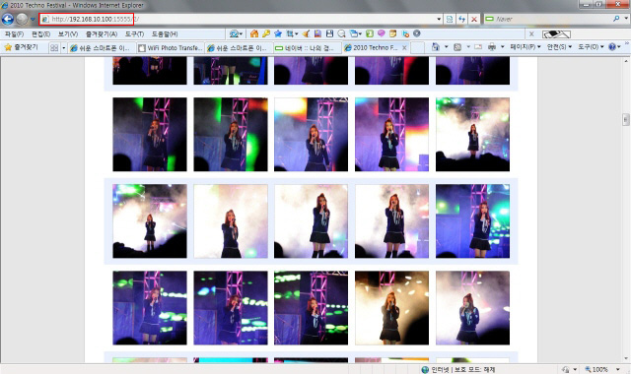Switch to the WiFi Photo Transfer tab
The height and width of the screenshot is (374, 631).
[x=171, y=48]
